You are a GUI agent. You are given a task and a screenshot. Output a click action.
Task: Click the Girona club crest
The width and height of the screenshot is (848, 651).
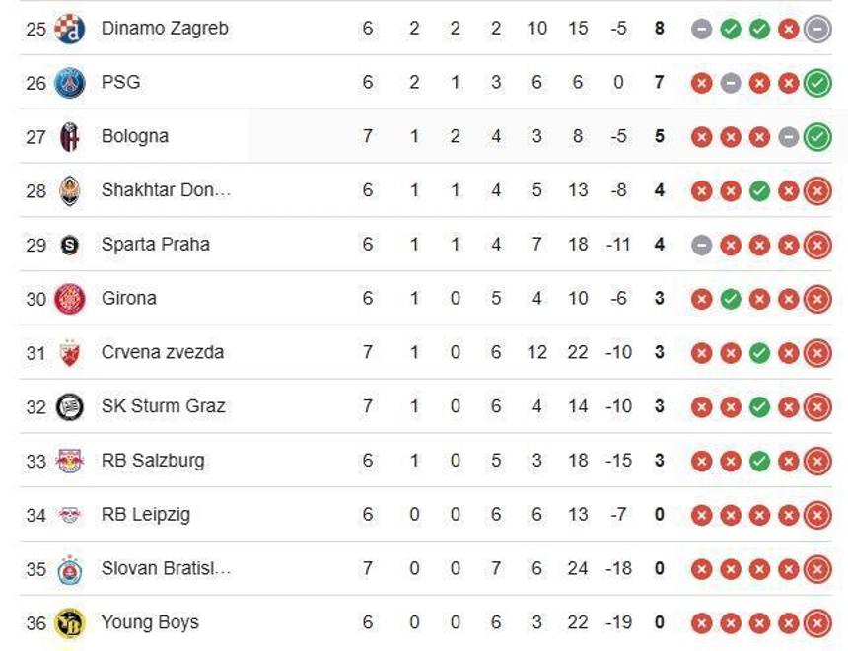click(x=70, y=298)
